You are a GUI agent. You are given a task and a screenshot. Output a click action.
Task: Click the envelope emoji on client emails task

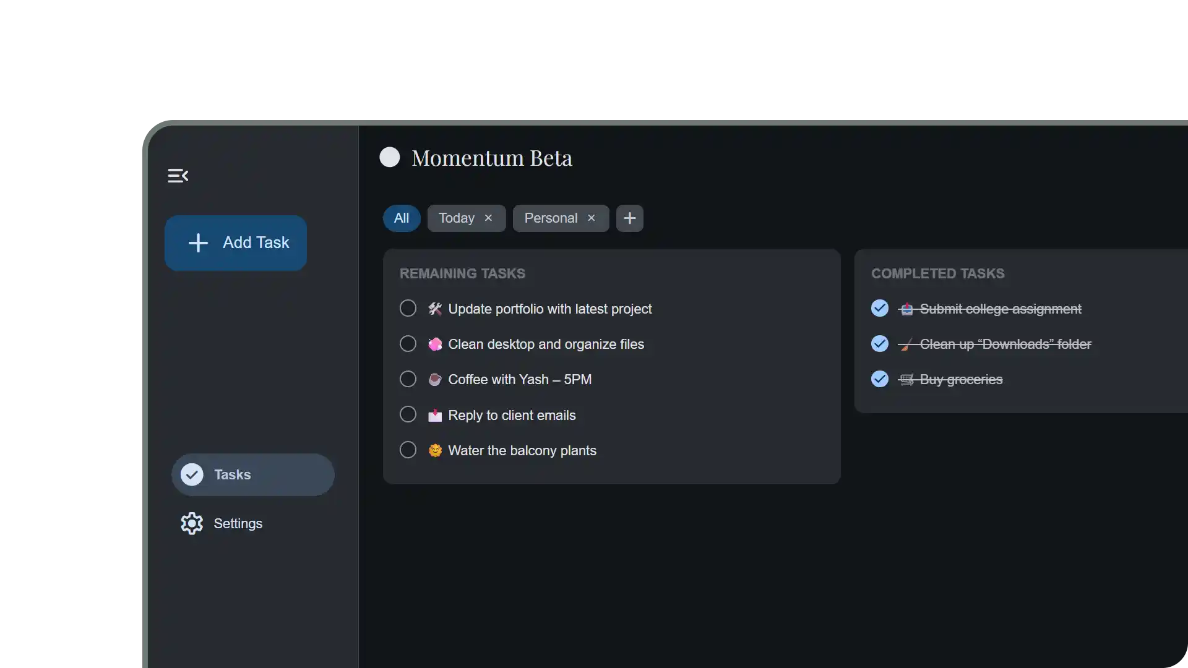pyautogui.click(x=435, y=415)
